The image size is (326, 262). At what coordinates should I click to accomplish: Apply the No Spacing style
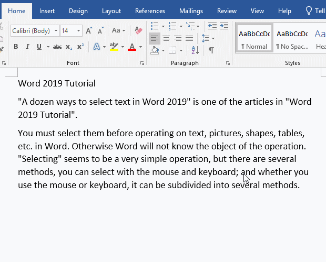coord(292,38)
